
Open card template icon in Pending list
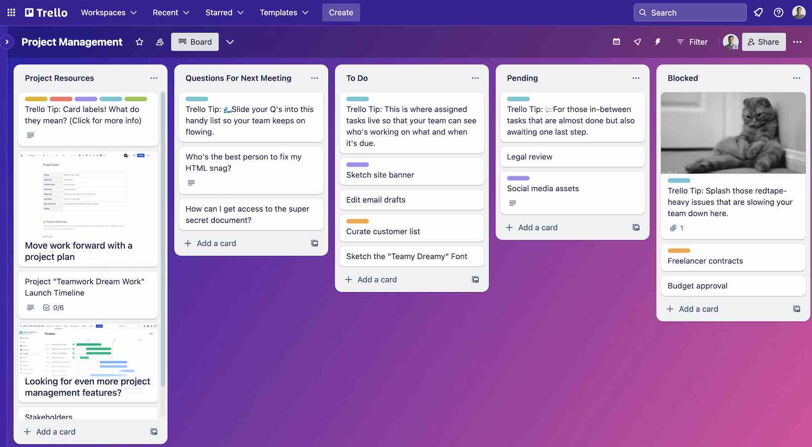(636, 227)
